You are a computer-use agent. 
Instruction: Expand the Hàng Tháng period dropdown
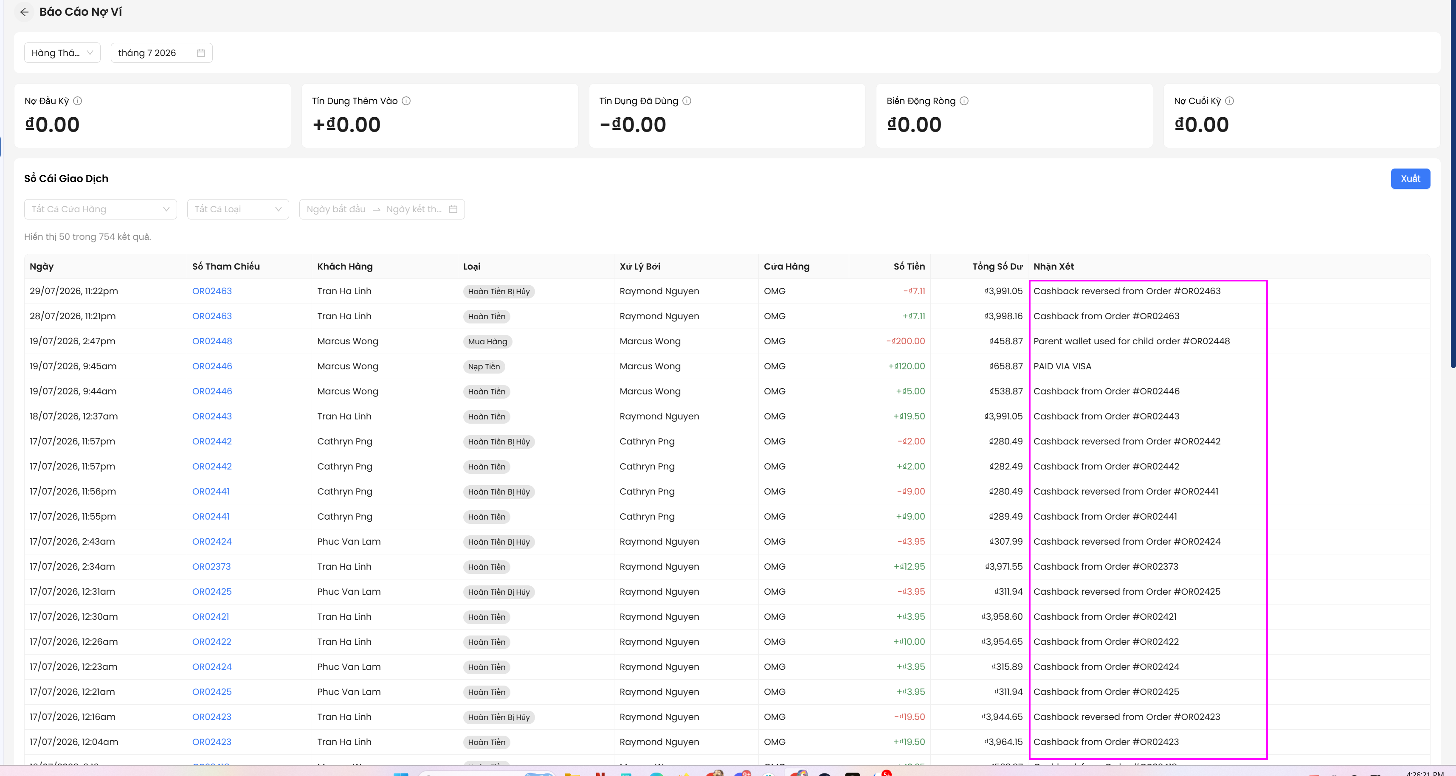click(62, 53)
